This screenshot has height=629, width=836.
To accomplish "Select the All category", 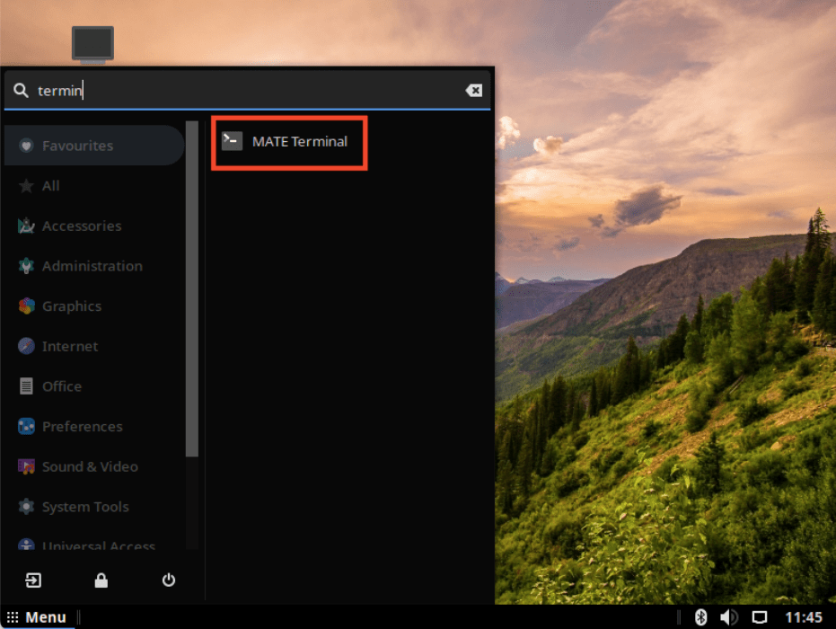I will coord(51,186).
